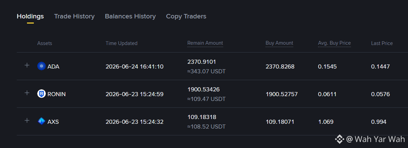Open the Balances History tab
This screenshot has width=408, height=148.
(x=130, y=16)
